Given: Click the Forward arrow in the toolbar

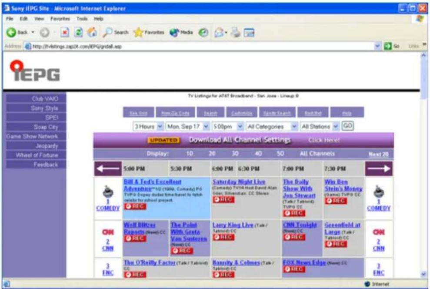Looking at the screenshot, I should (x=44, y=33).
